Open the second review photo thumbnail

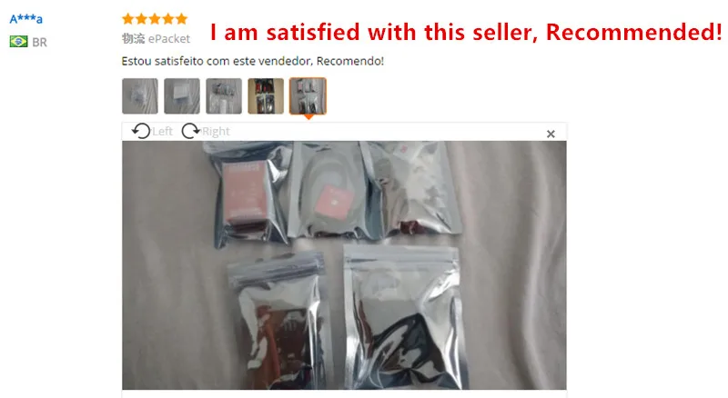point(182,96)
